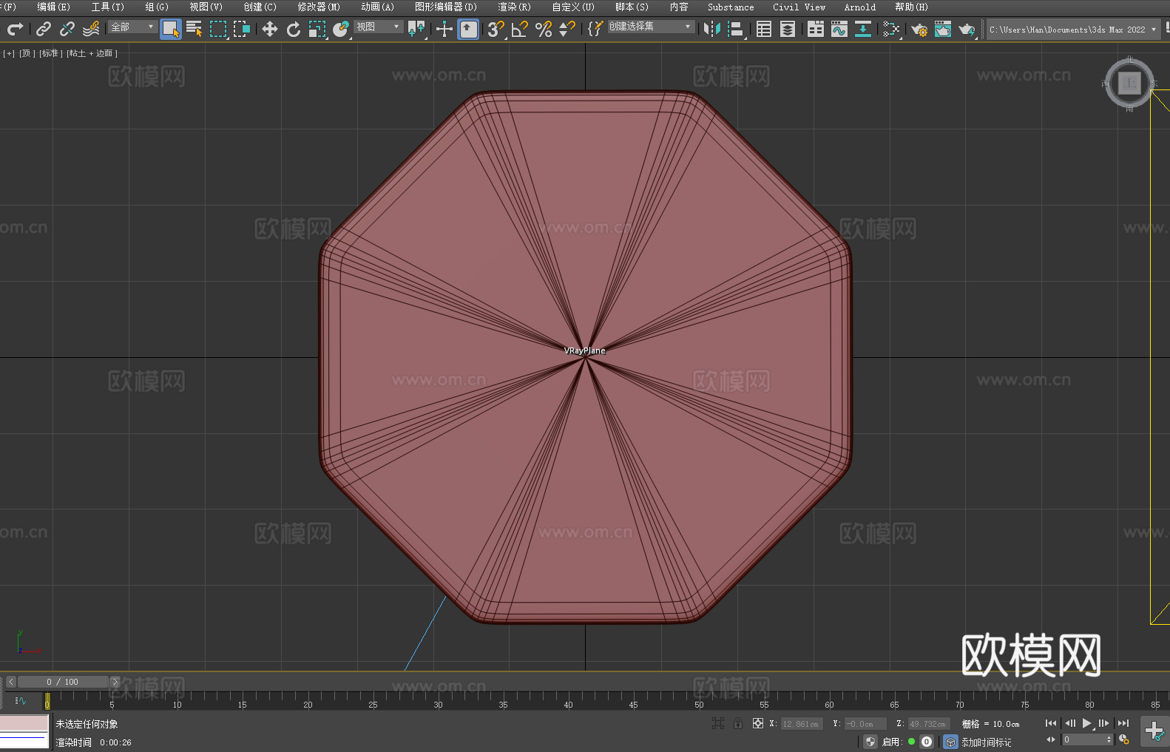Open reference coordinate system dropdown 视图
Image resolution: width=1170 pixels, height=752 pixels.
coord(378,27)
